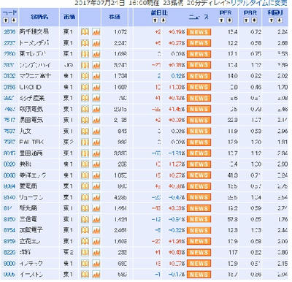Sort PER column ascending arrow
Viewport: 292px width, 282px height.
[x=222, y=20]
